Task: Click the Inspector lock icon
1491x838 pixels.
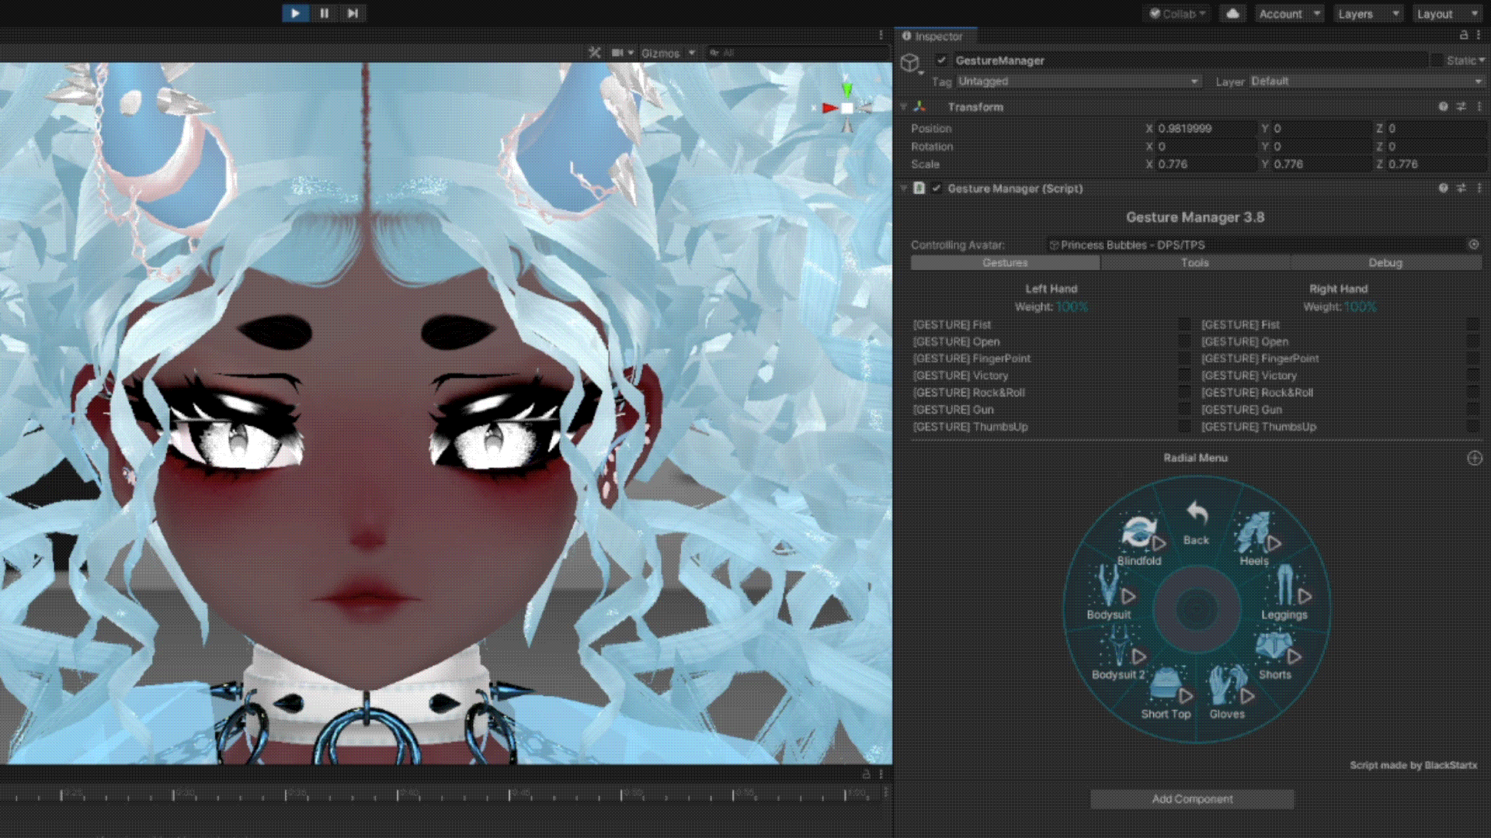Action: coord(1464,35)
